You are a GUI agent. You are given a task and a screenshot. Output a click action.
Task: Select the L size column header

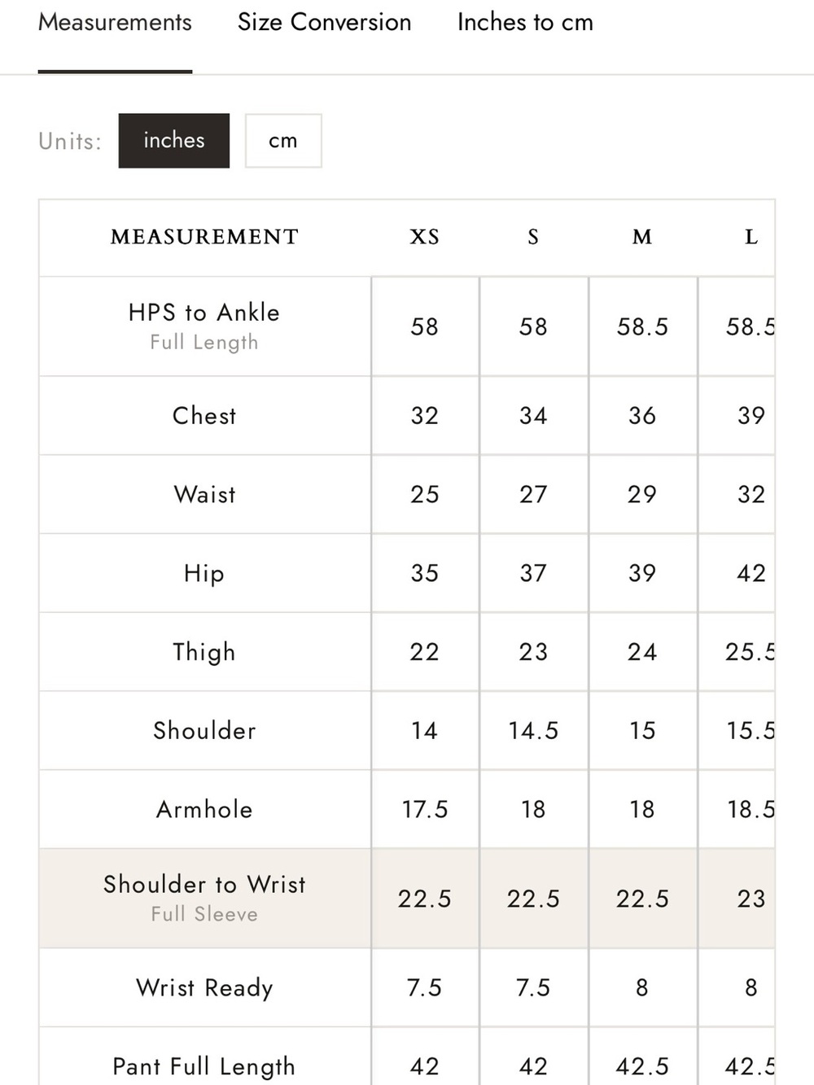[751, 237]
